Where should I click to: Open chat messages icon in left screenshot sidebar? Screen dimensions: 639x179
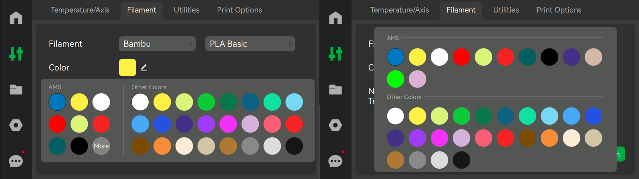(x=16, y=161)
